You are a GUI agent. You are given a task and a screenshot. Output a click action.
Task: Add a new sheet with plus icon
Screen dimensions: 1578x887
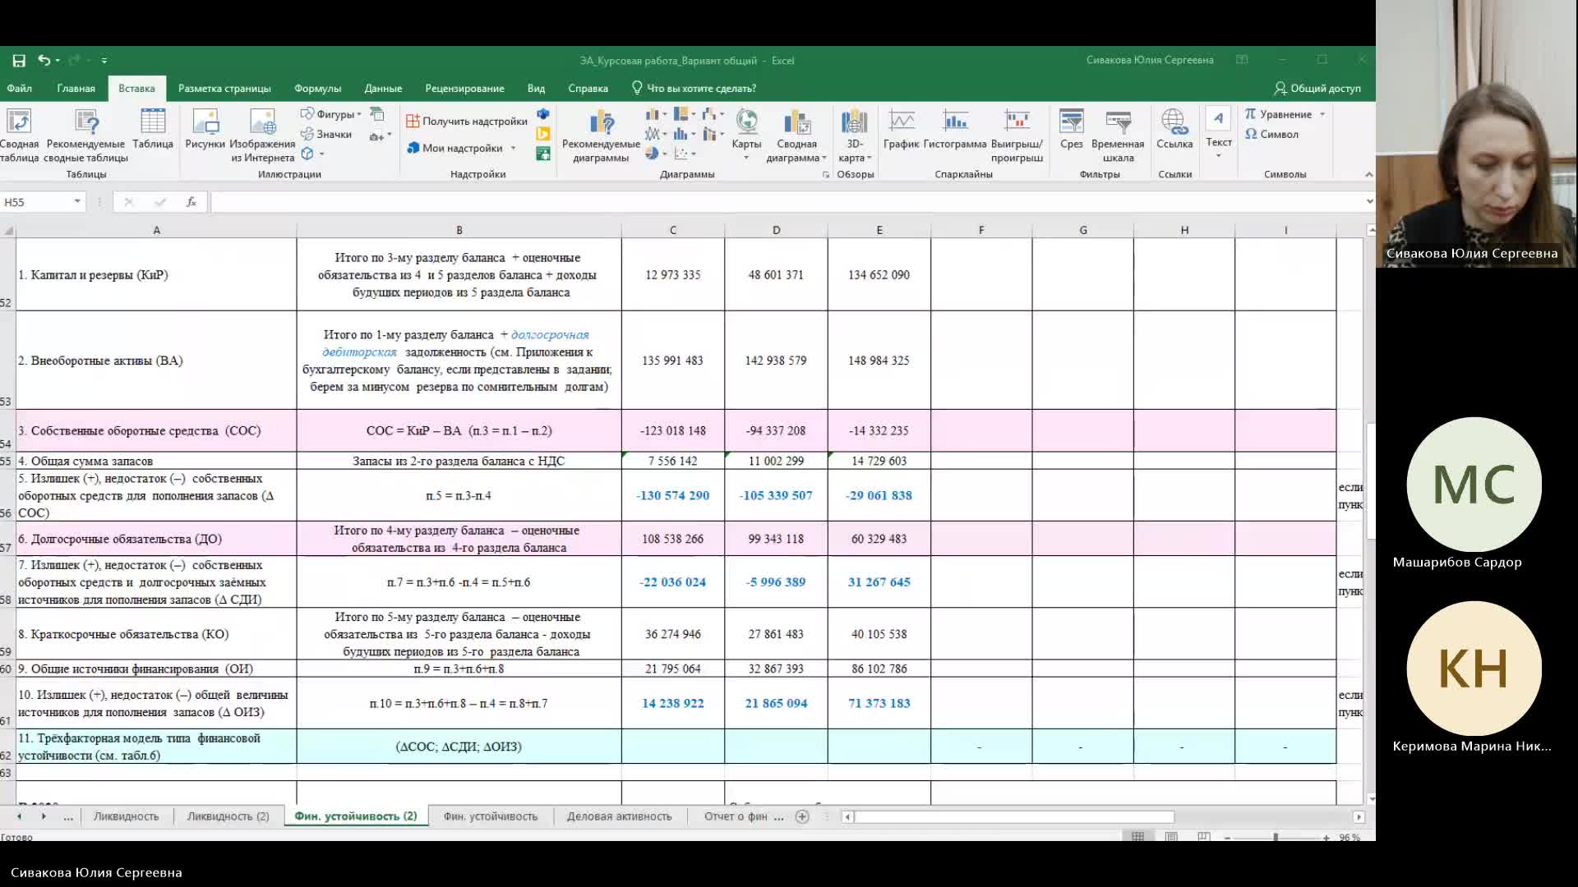point(802,816)
